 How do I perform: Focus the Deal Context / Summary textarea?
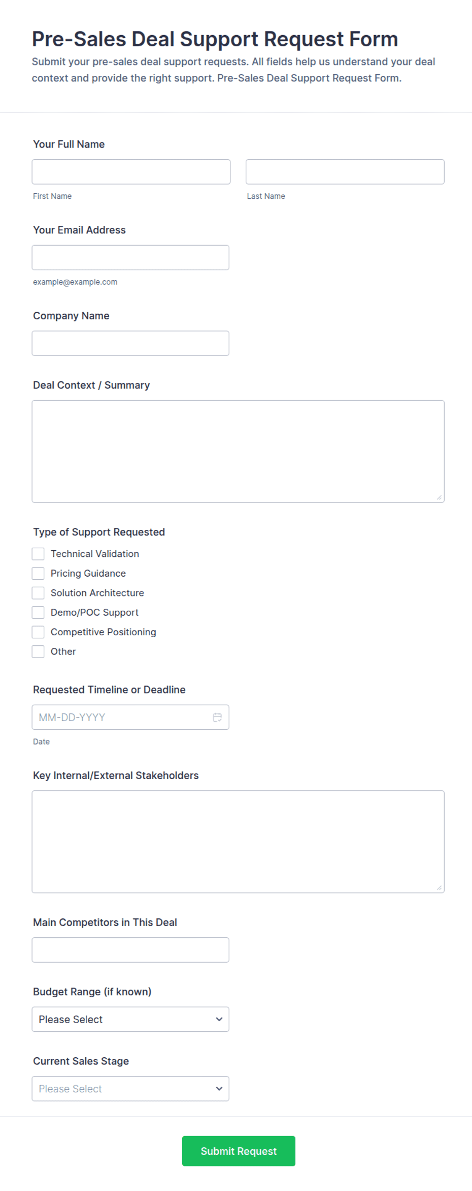238,452
